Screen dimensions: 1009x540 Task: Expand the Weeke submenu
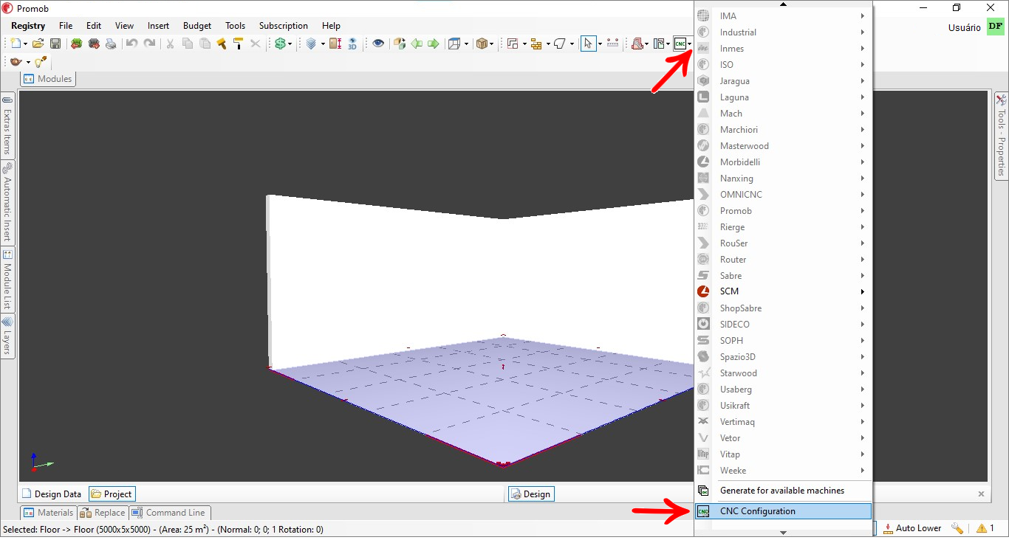784,470
